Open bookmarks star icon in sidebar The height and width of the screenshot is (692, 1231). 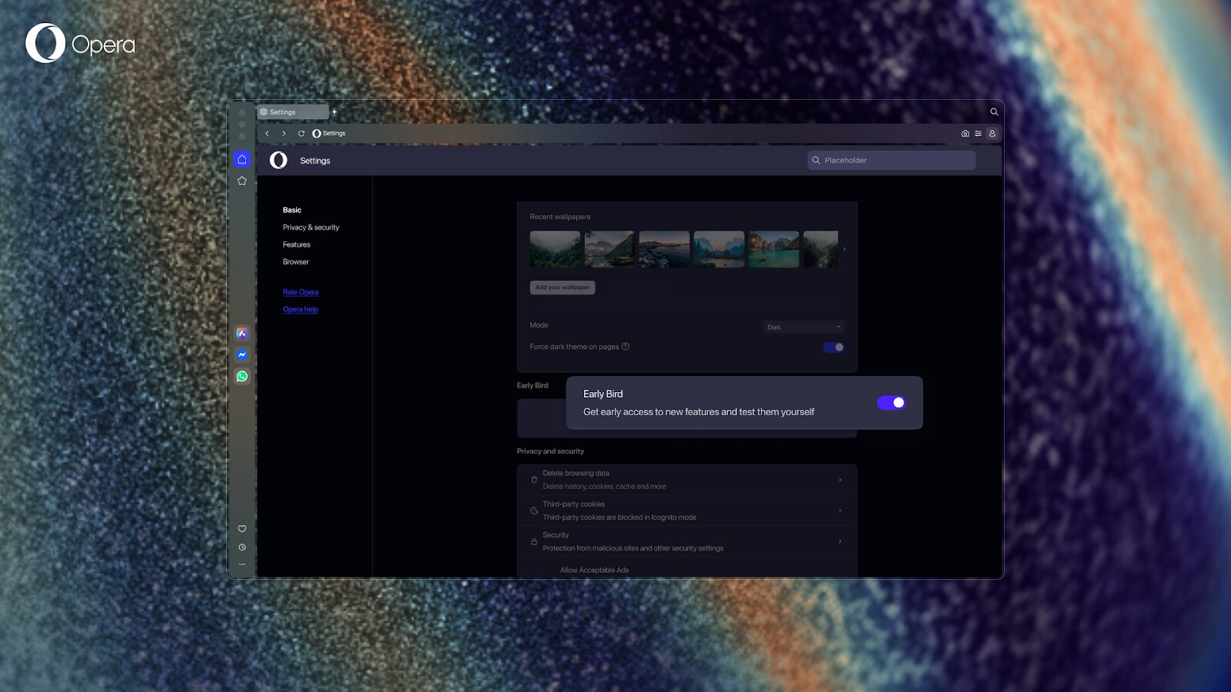242,181
